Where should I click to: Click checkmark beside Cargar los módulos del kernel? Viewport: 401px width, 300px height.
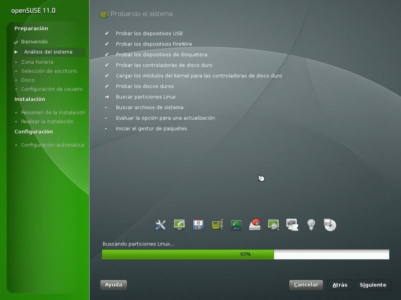(x=107, y=75)
